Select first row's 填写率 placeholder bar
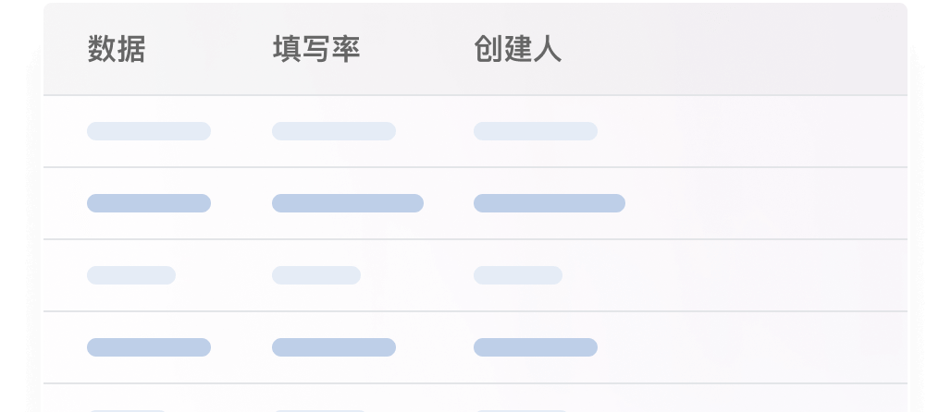 (x=334, y=131)
